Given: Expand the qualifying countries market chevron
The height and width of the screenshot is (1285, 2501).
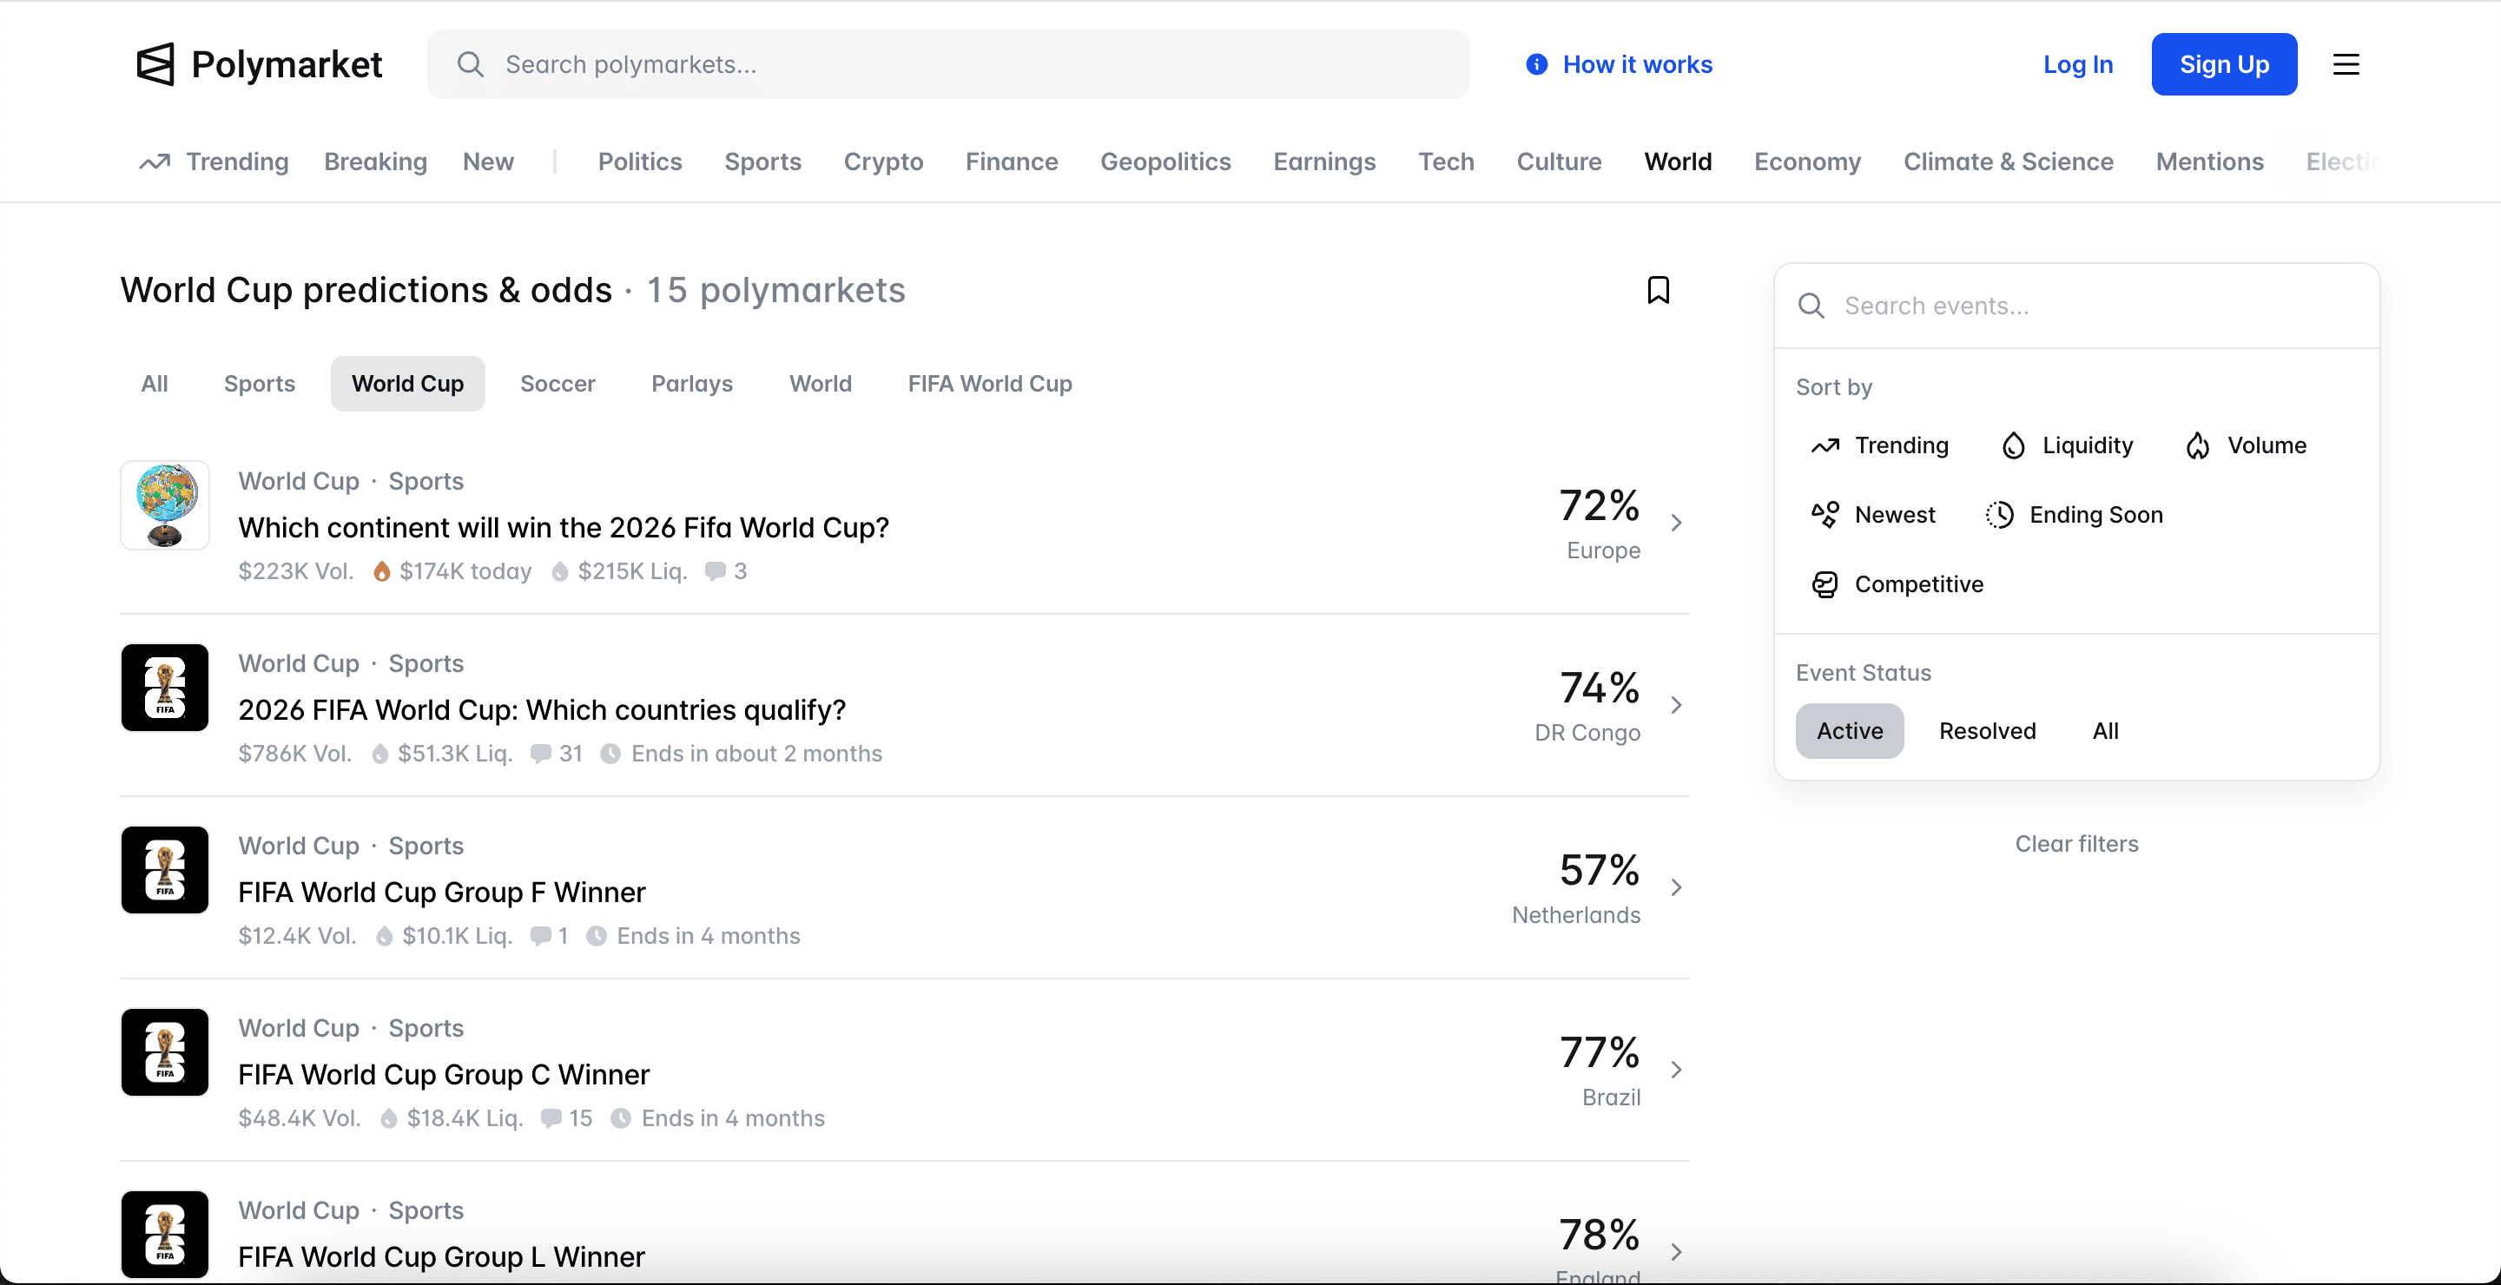Looking at the screenshot, I should tap(1678, 705).
